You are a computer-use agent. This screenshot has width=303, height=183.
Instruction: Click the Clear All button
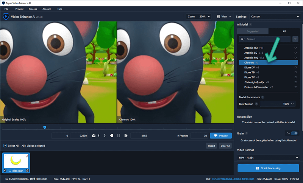coord(225,146)
